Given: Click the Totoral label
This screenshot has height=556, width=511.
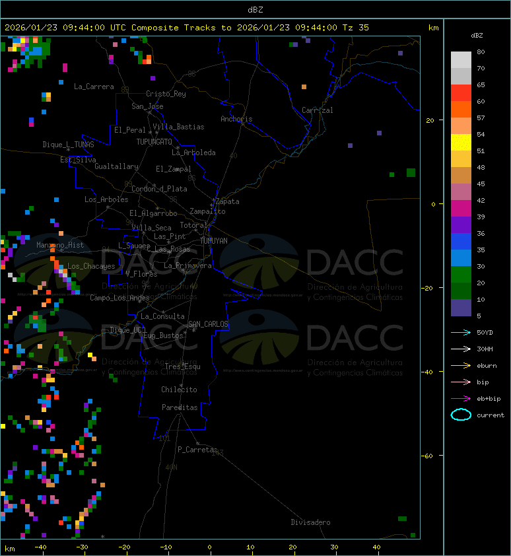Looking at the screenshot, I should point(193,226).
